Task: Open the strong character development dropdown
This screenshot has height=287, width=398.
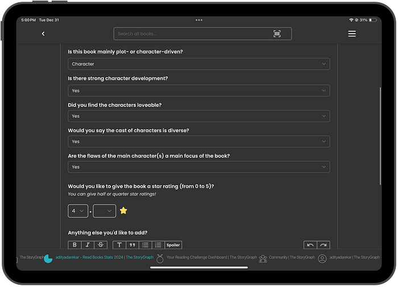Action: click(x=199, y=91)
